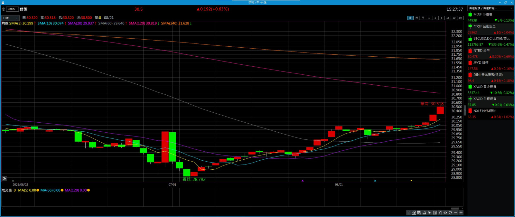Click the purple triangle marker on the time axis
Image resolution: width=515 pixels, height=217 pixels.
coord(303,181)
